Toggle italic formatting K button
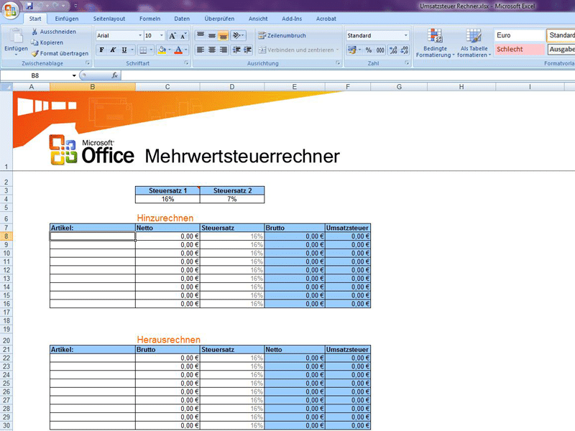The height and width of the screenshot is (431, 575). (x=113, y=50)
